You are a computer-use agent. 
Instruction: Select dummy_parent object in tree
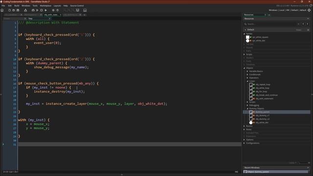276,112
